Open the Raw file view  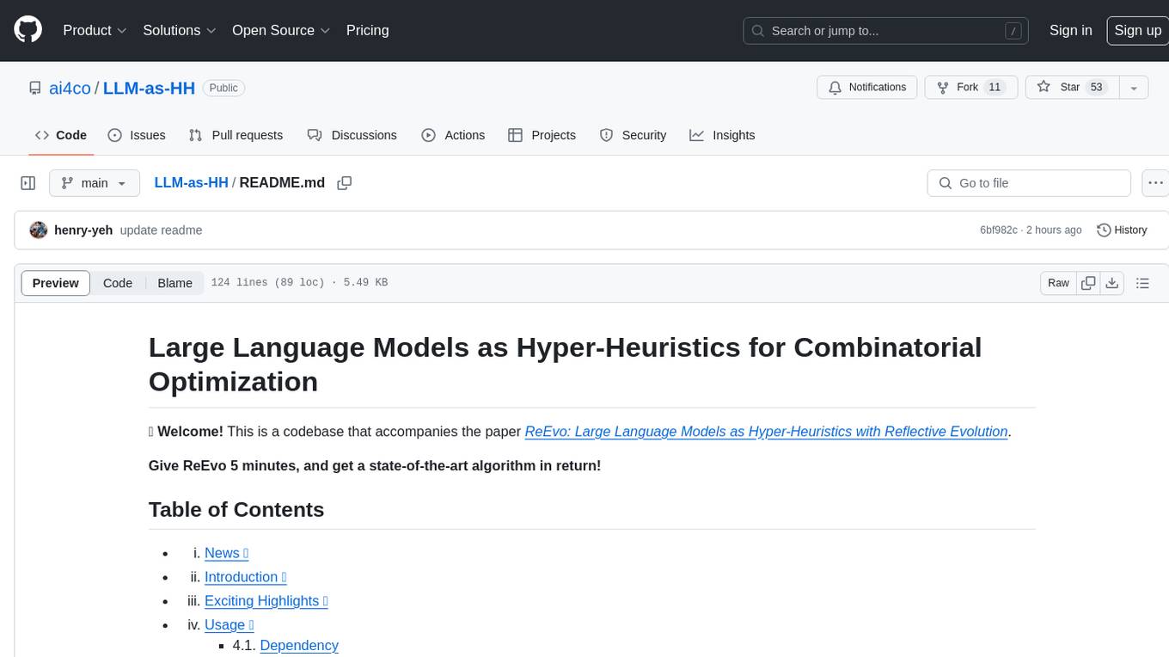pyautogui.click(x=1058, y=283)
